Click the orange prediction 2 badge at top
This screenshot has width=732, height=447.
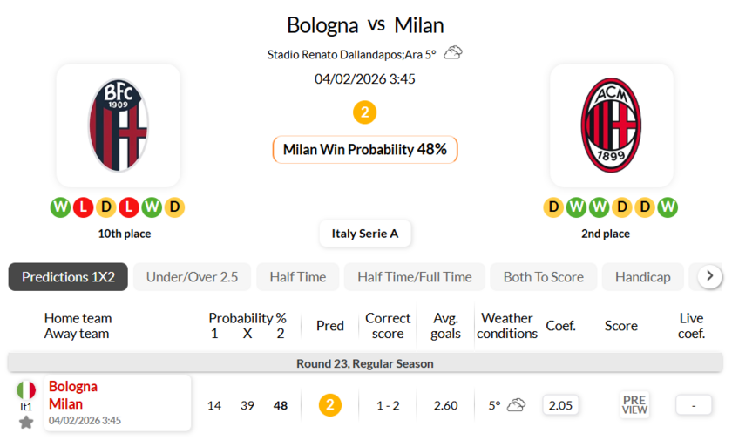point(364,112)
